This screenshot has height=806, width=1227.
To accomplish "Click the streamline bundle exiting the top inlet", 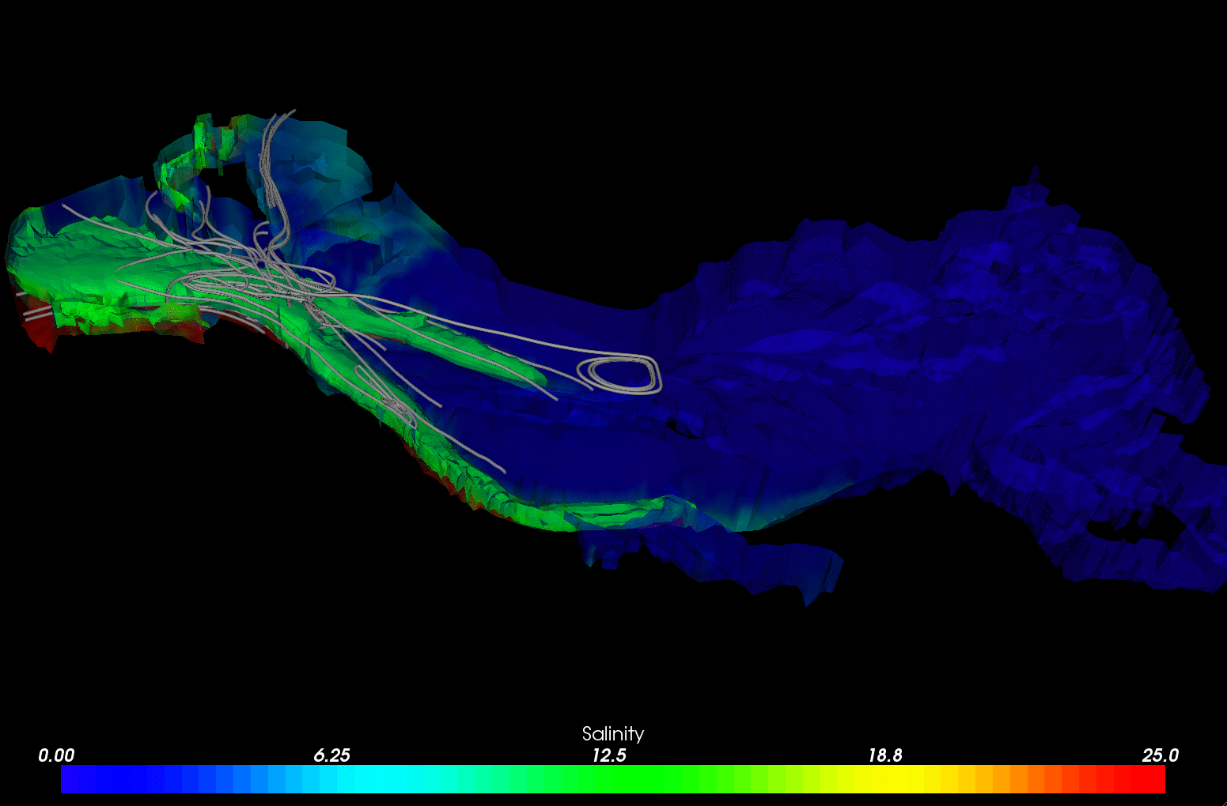I will point(273,158).
